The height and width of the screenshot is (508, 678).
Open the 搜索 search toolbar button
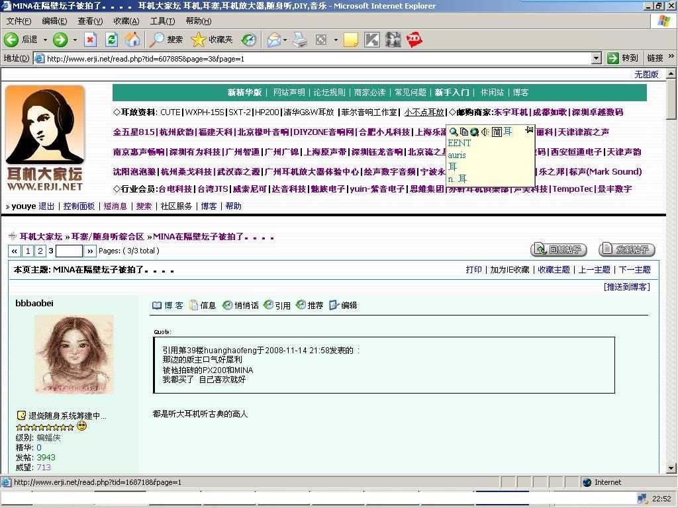(166, 40)
